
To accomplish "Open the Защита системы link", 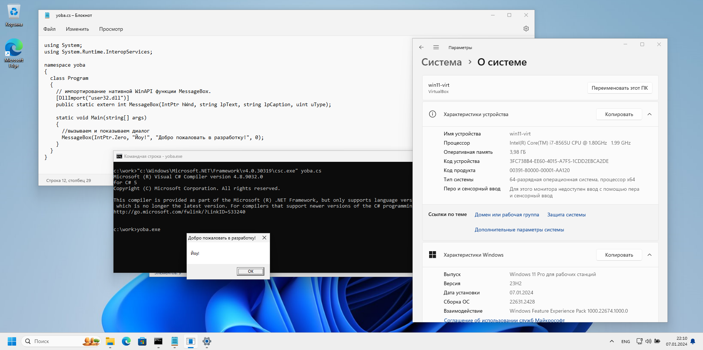I will point(566,215).
